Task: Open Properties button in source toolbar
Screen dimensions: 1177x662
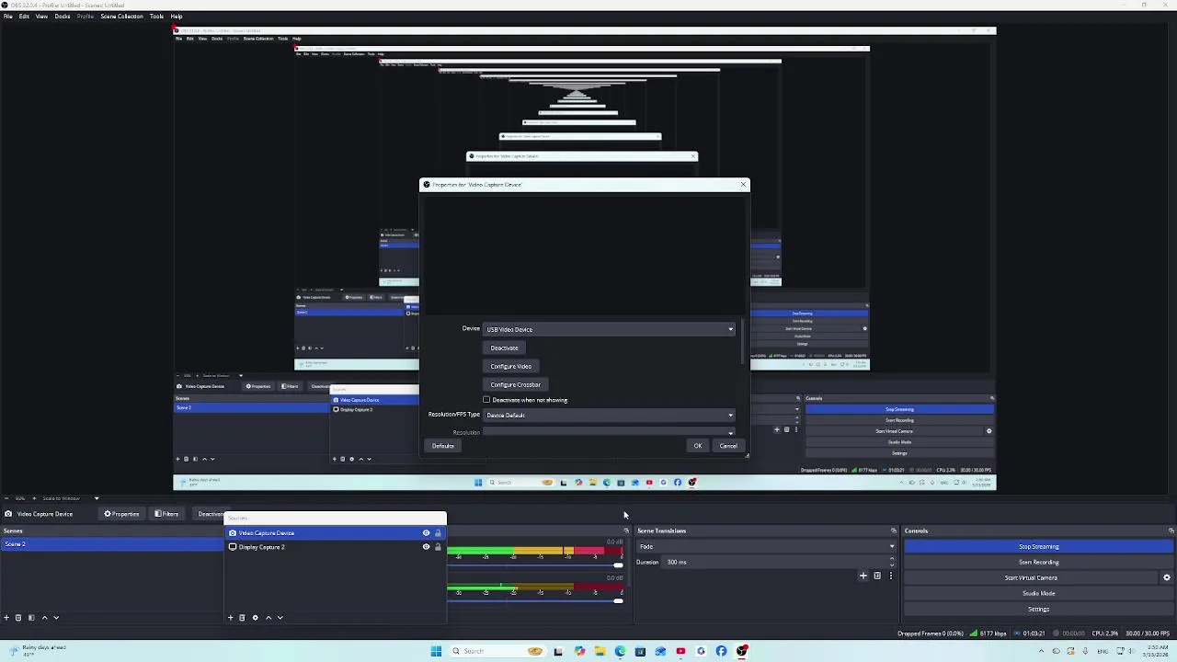Action: pyautogui.click(x=121, y=514)
